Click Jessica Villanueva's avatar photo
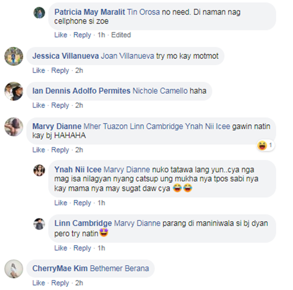 click(x=14, y=56)
